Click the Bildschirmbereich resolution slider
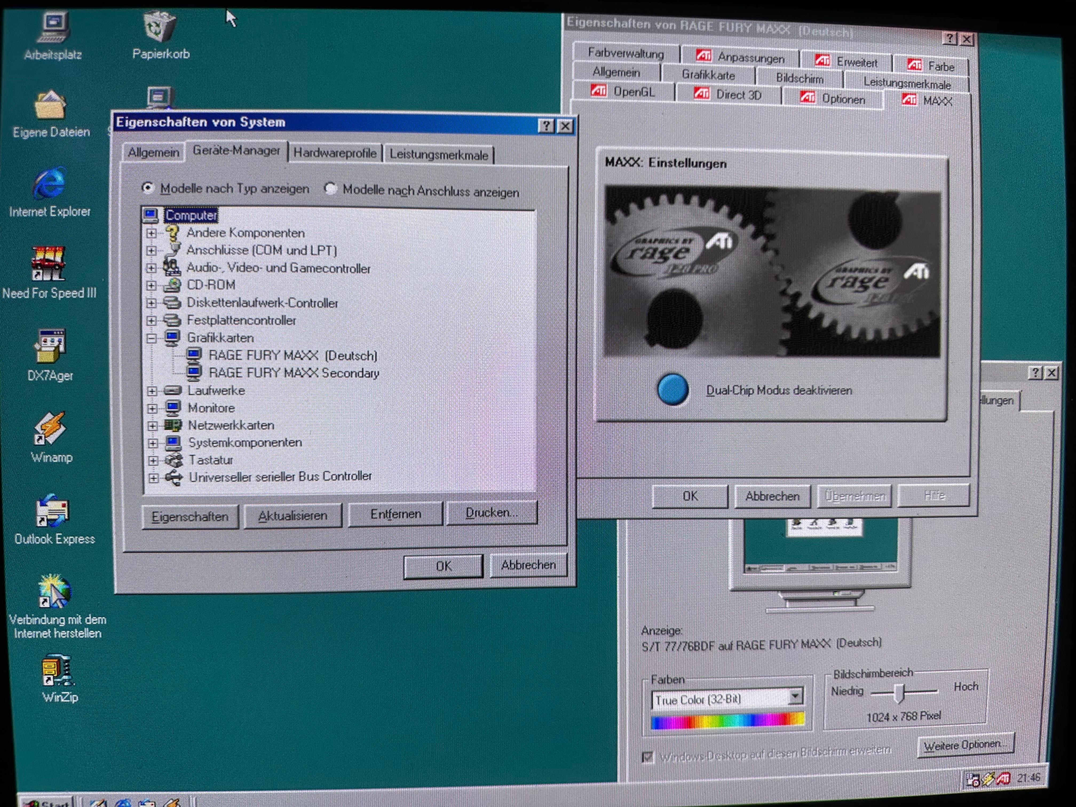This screenshot has width=1076, height=807. tap(900, 693)
